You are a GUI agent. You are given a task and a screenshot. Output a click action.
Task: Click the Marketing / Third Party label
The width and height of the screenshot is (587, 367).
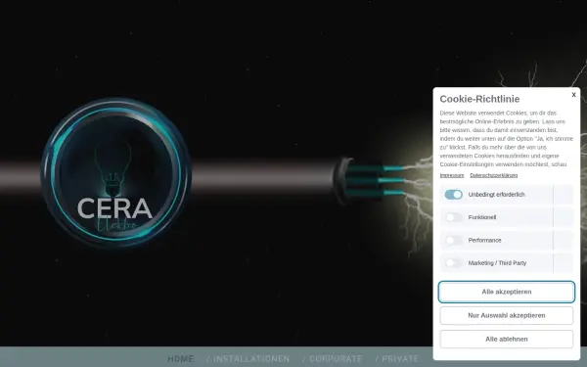pos(497,263)
